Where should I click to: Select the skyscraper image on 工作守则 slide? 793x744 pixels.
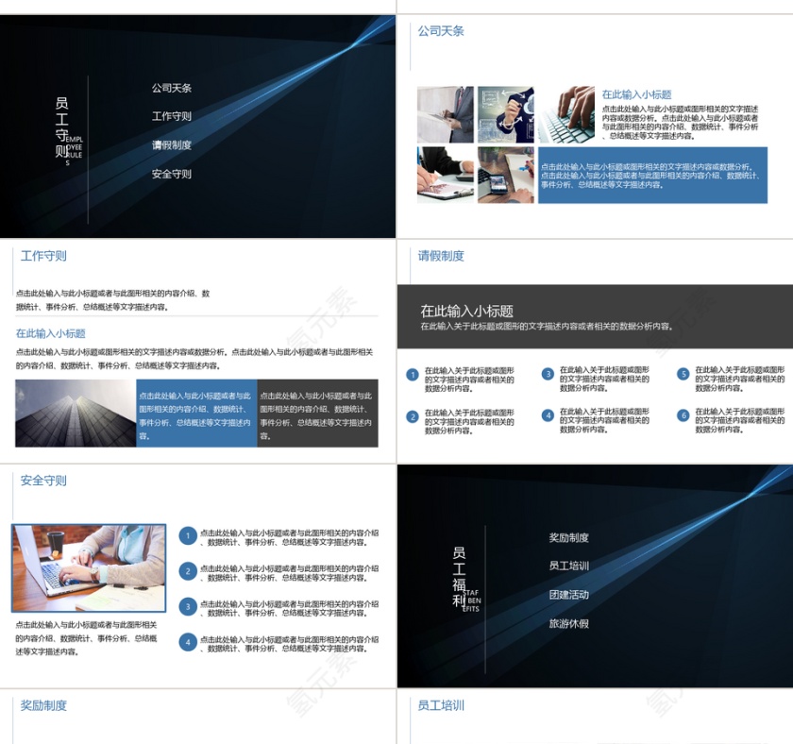click(76, 414)
